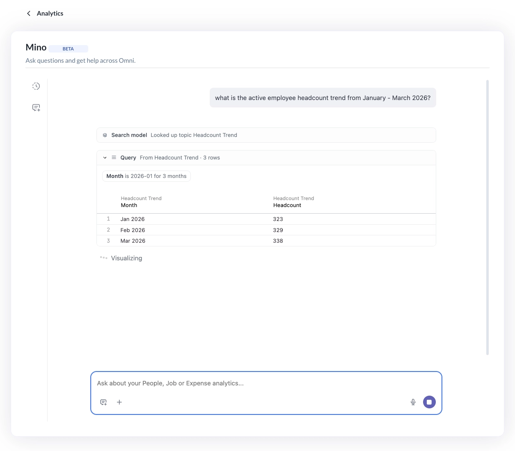Click the chat vertical scrollbar
Screen dimensions: 515x451
[x=488, y=217]
